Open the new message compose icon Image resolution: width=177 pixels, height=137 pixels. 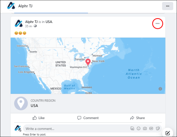pos(168,133)
